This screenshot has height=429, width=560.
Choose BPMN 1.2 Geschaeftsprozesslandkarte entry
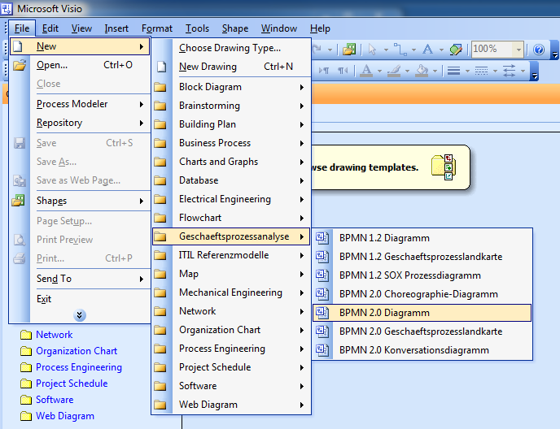[422, 257]
